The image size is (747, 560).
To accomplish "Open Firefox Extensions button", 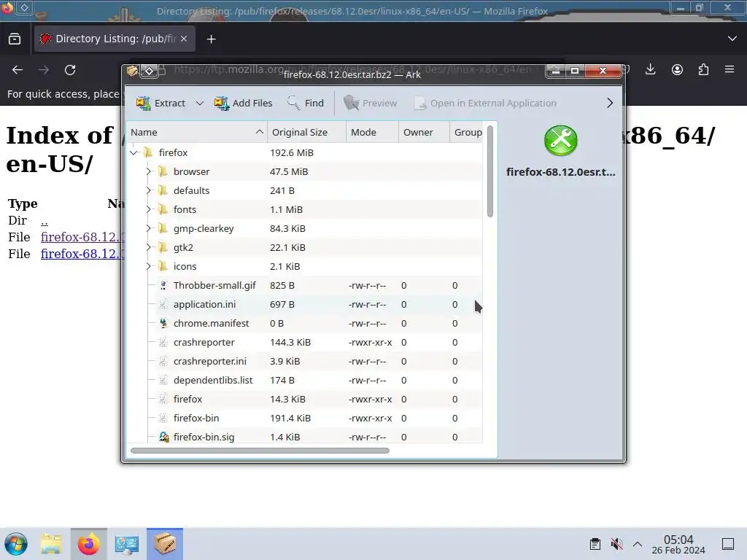I will [x=704, y=70].
